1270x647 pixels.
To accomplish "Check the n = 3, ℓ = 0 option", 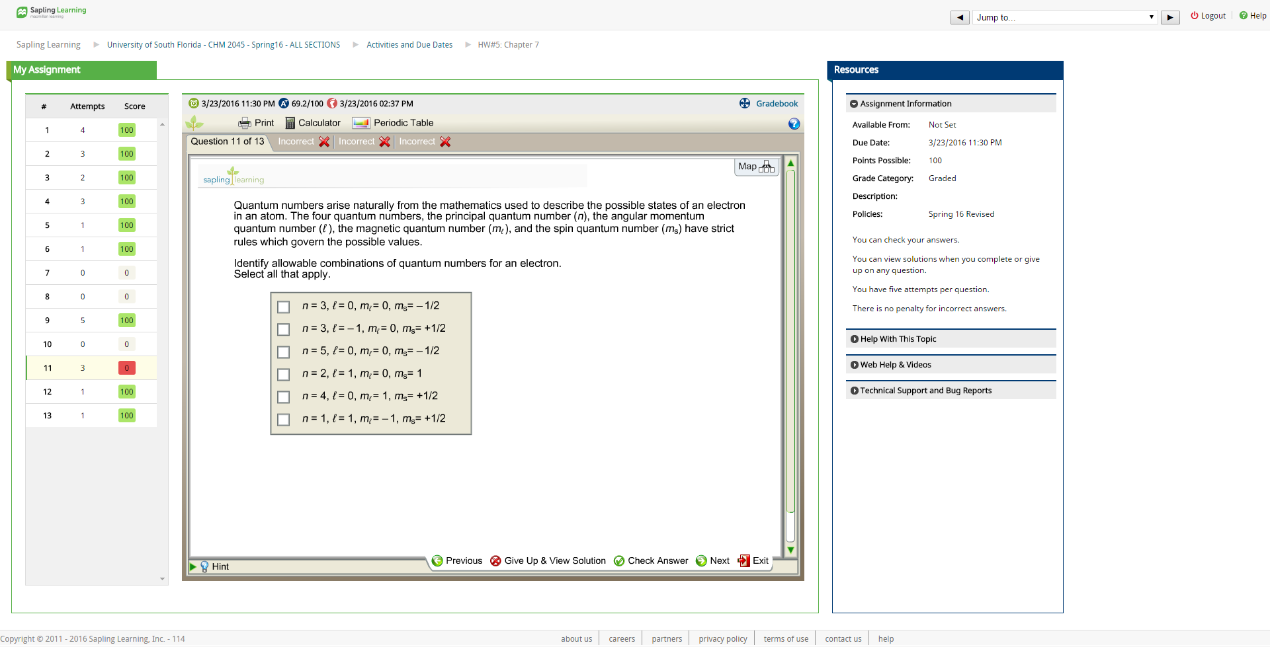I will point(284,307).
